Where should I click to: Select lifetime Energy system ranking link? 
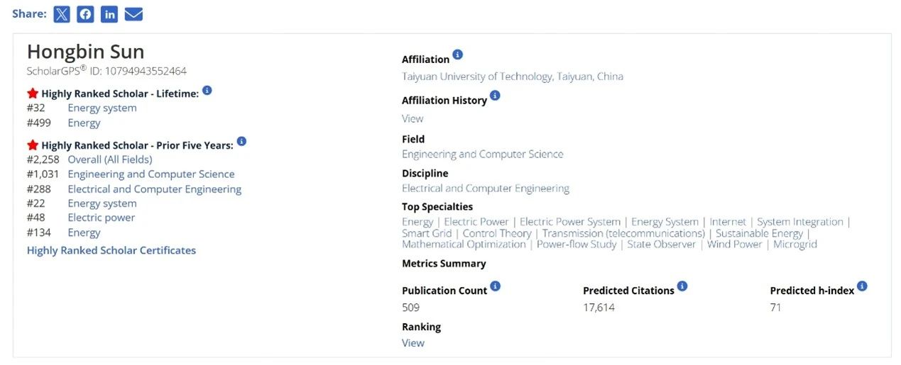pyautogui.click(x=102, y=108)
